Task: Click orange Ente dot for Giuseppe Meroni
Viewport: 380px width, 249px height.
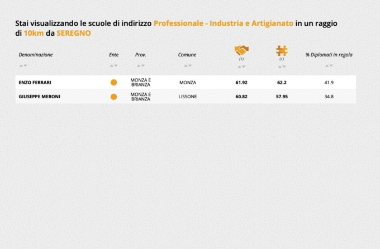Action: point(113,97)
